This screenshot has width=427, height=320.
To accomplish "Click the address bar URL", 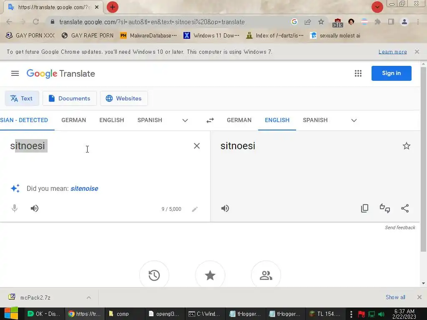I will [x=152, y=22].
